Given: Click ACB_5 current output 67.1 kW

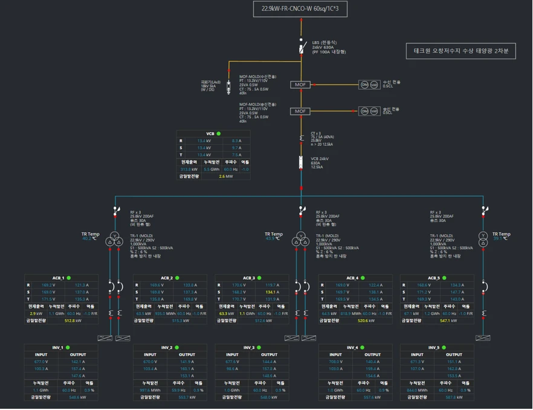Looking at the screenshot, I should tap(412, 313).
